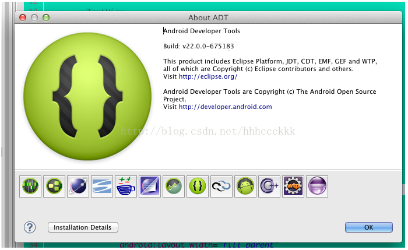The height and width of the screenshot is (250, 408).
Task: Open the http://eclipse.org/ link
Action: (208, 76)
